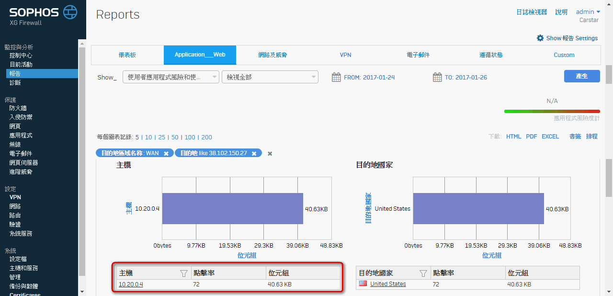Open the admin user menu
Image resolution: width=613 pixels, height=296 pixels.
click(588, 12)
